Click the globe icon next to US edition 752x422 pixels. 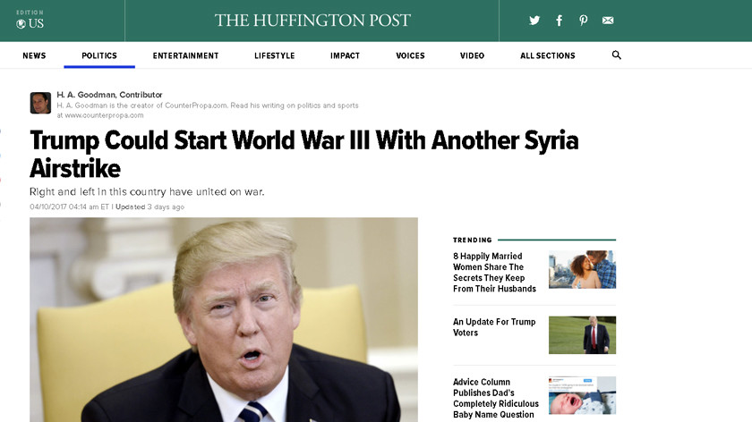[21, 24]
